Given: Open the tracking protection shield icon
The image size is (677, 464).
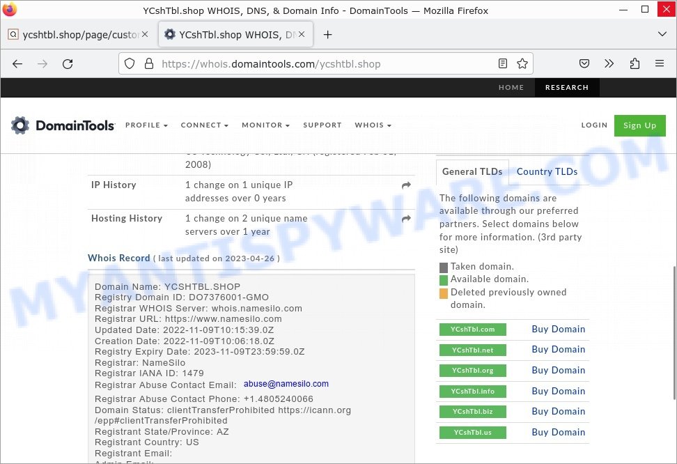Looking at the screenshot, I should 130,64.
